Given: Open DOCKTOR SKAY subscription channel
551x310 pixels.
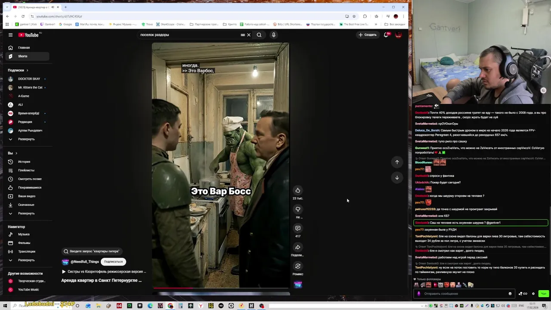Looking at the screenshot, I should tap(28, 79).
